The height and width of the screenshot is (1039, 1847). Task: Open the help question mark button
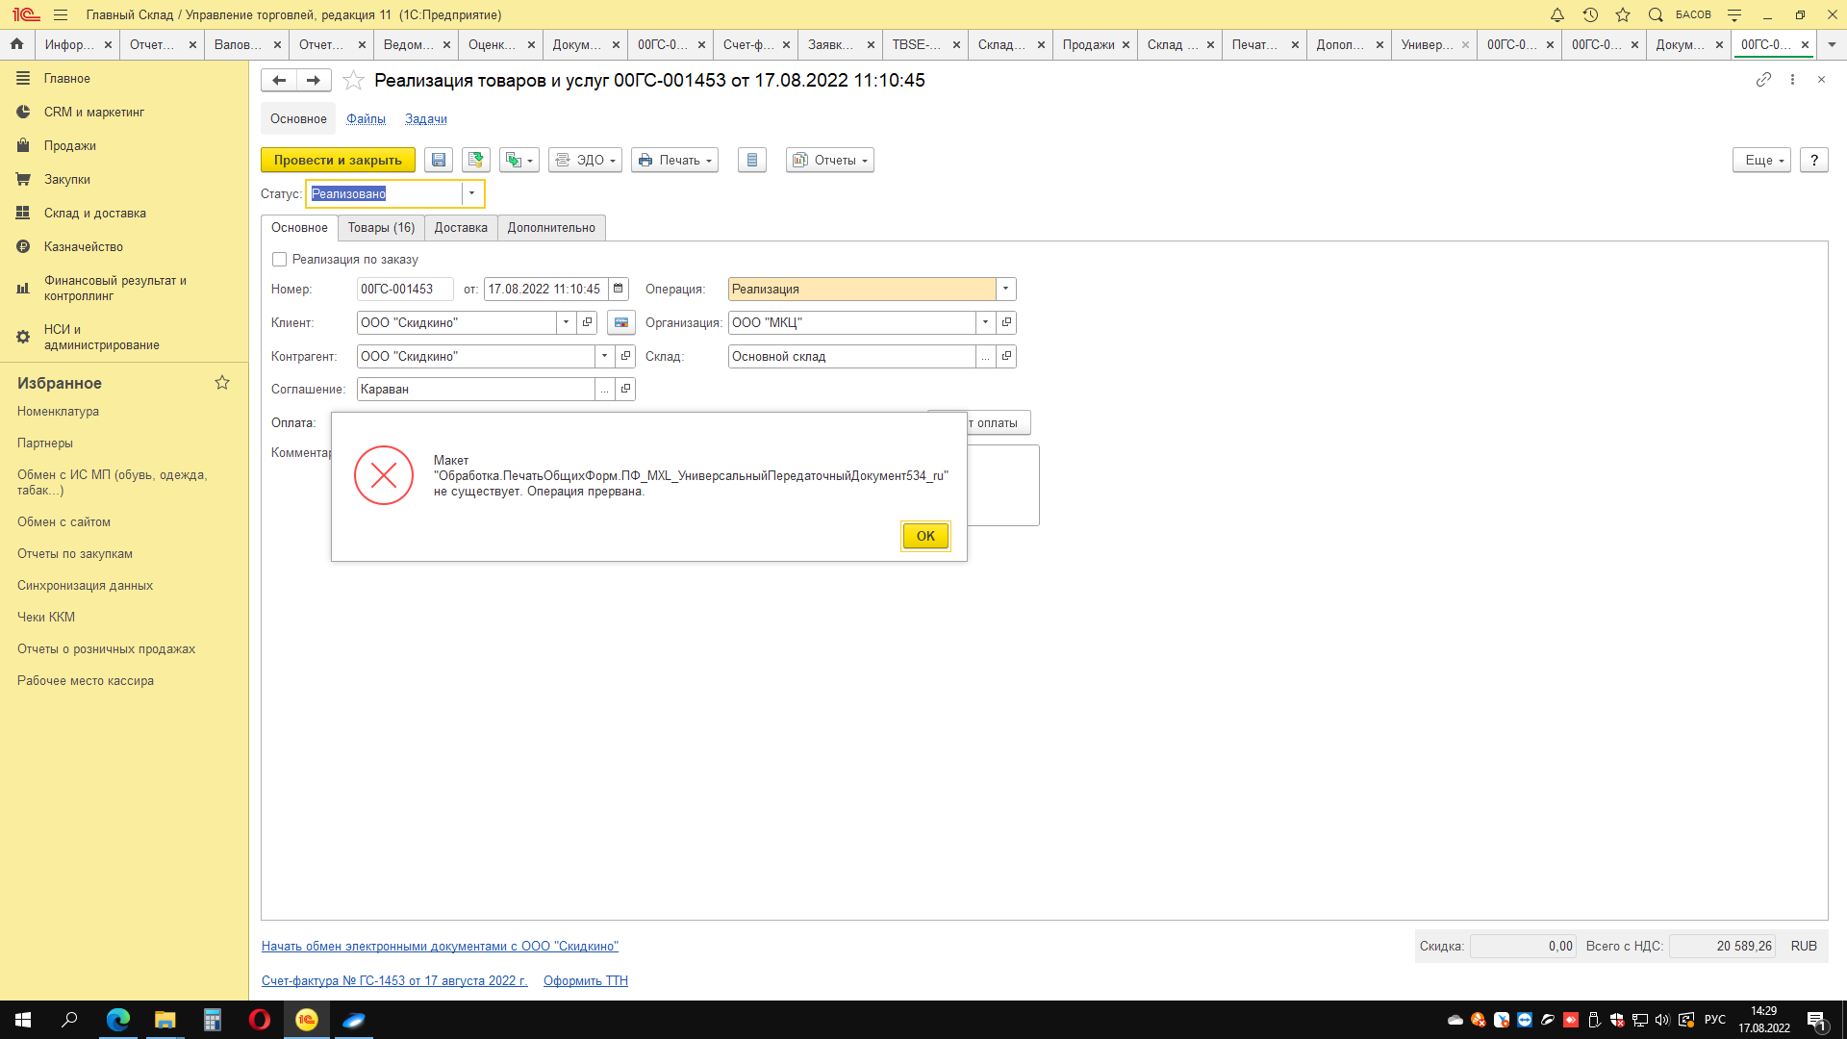(1813, 160)
